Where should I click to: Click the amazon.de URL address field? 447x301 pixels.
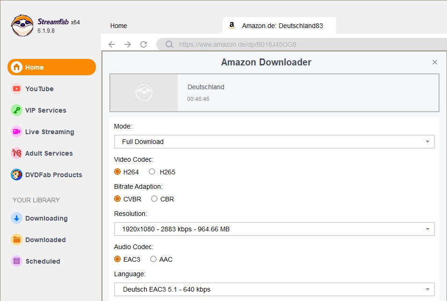pyautogui.click(x=281, y=45)
